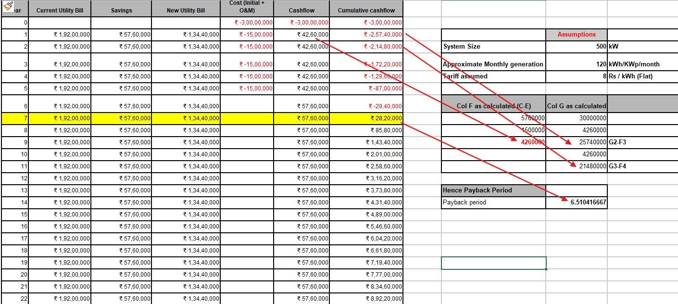Select year 11 cumulative cashflow ₹ 2,58,60,000
This screenshot has height=304, width=678.
click(366, 166)
